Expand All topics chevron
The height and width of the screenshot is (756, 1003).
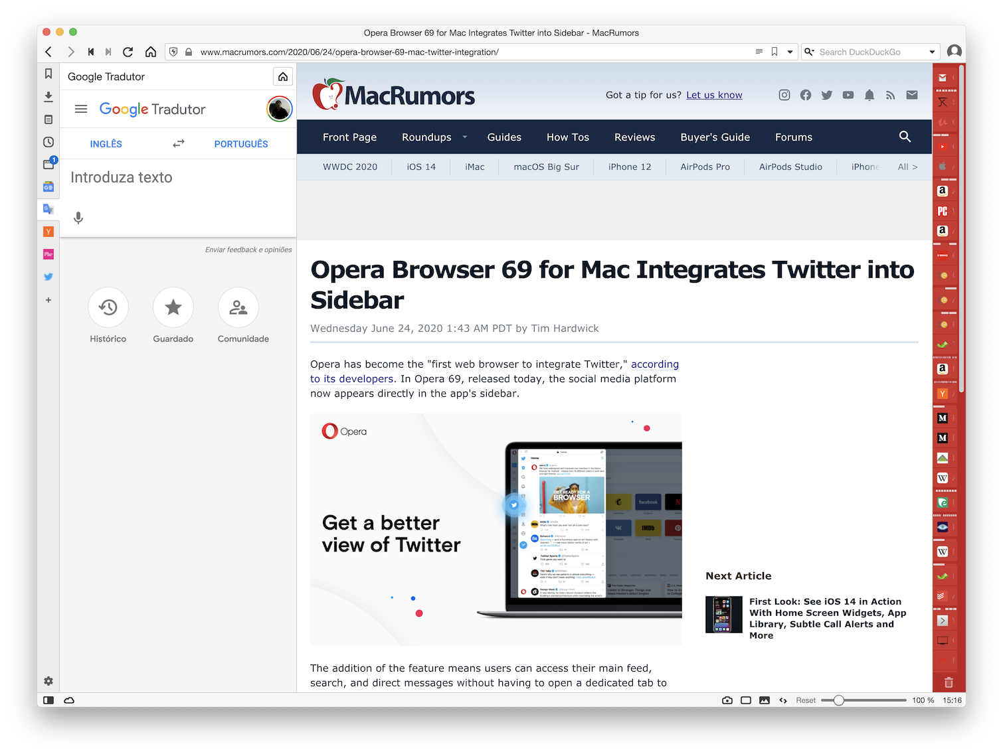tap(908, 167)
